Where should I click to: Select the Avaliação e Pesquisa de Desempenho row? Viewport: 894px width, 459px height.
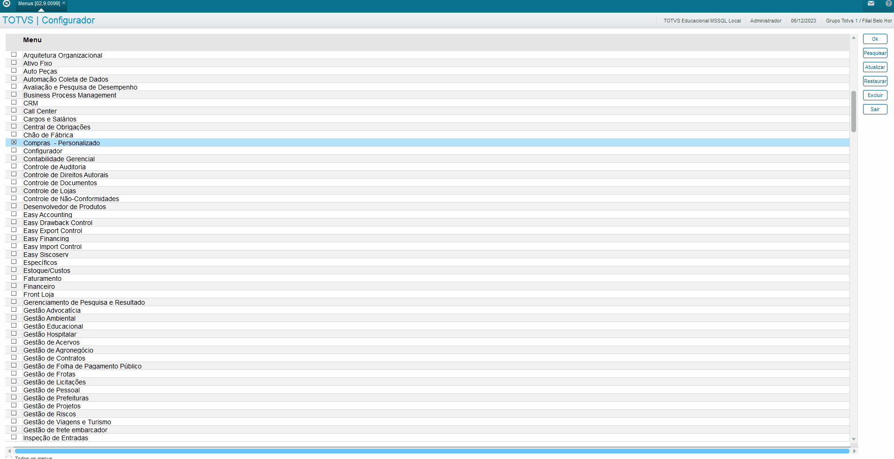428,87
